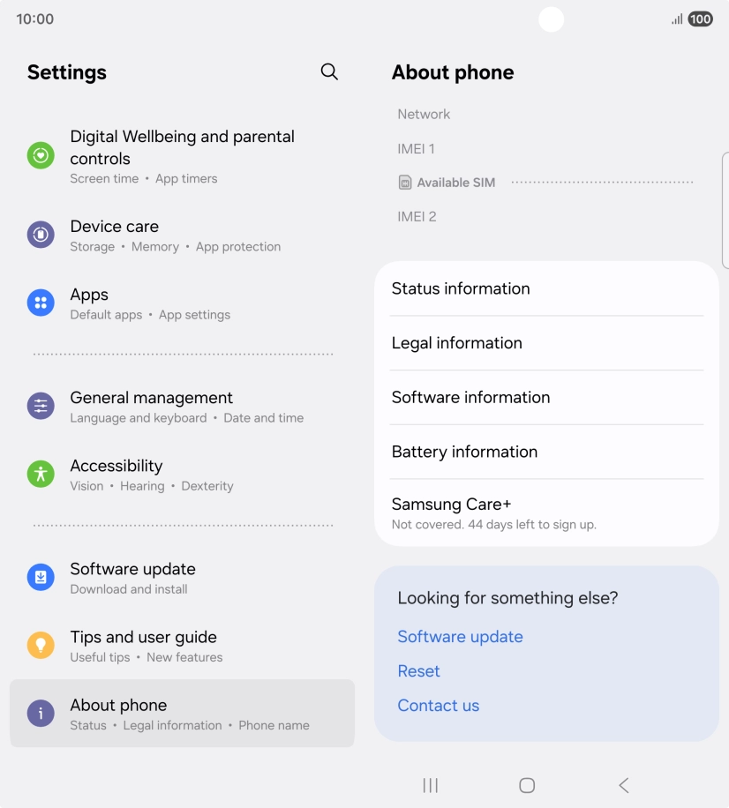Open Status information
This screenshot has height=808, width=729.
tap(546, 288)
